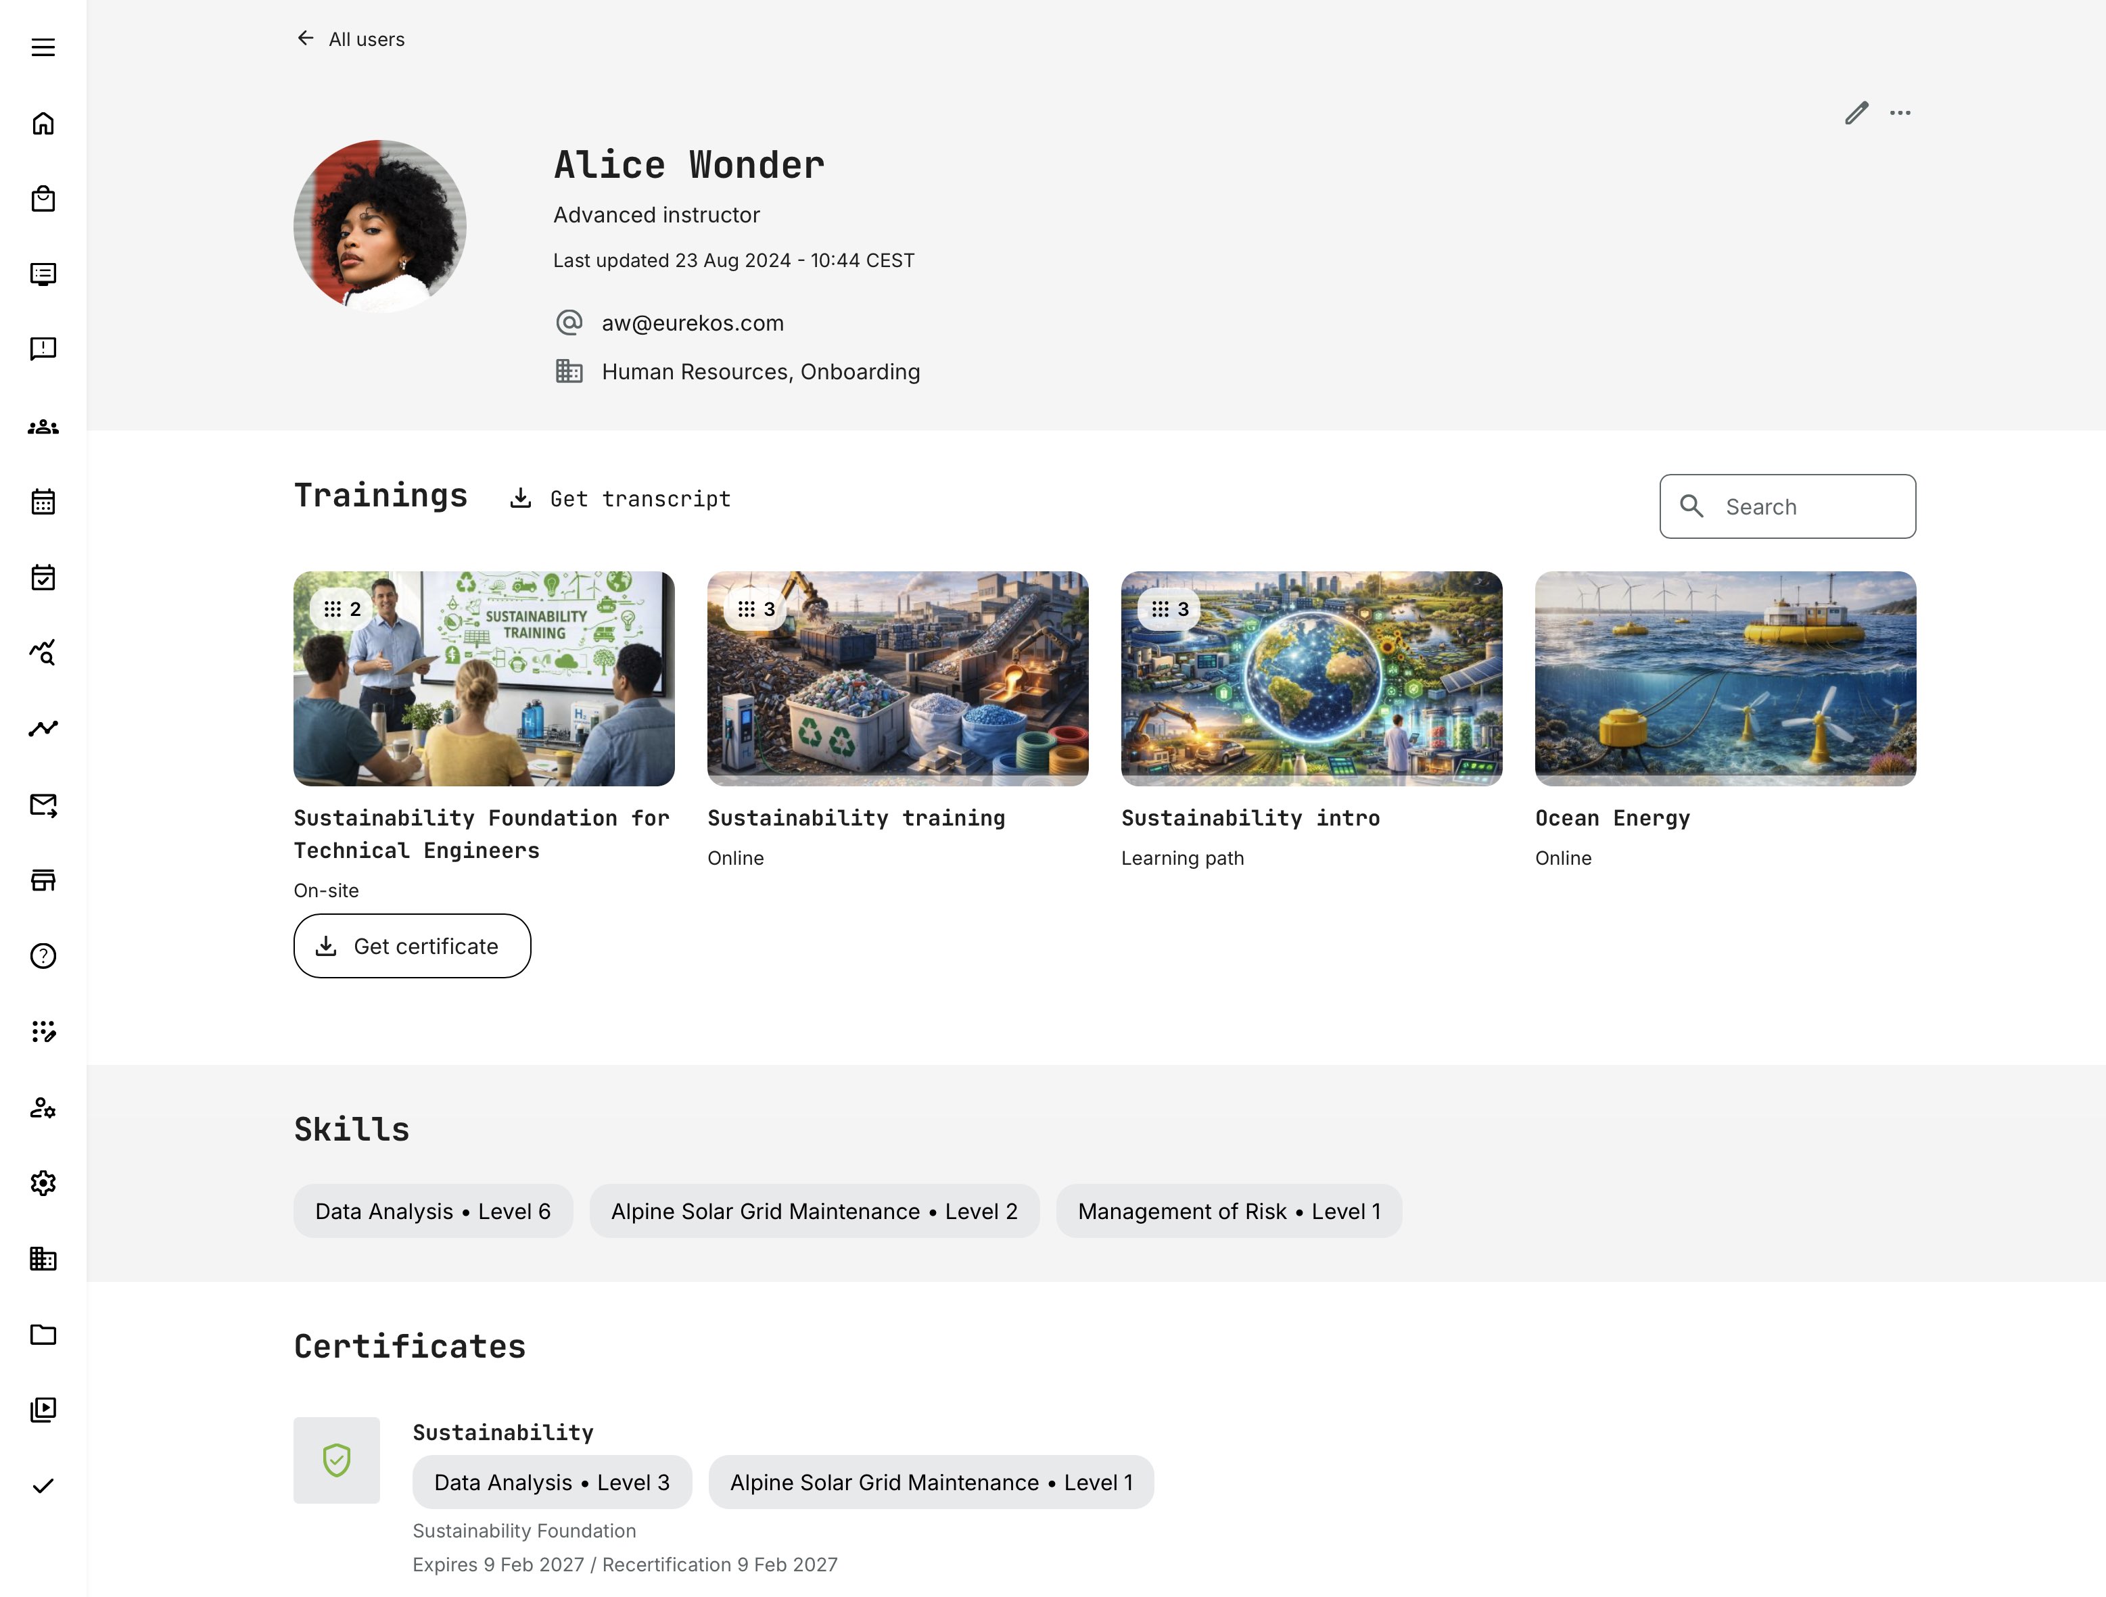Select the users group icon
The image size is (2106, 1597).
click(x=43, y=427)
